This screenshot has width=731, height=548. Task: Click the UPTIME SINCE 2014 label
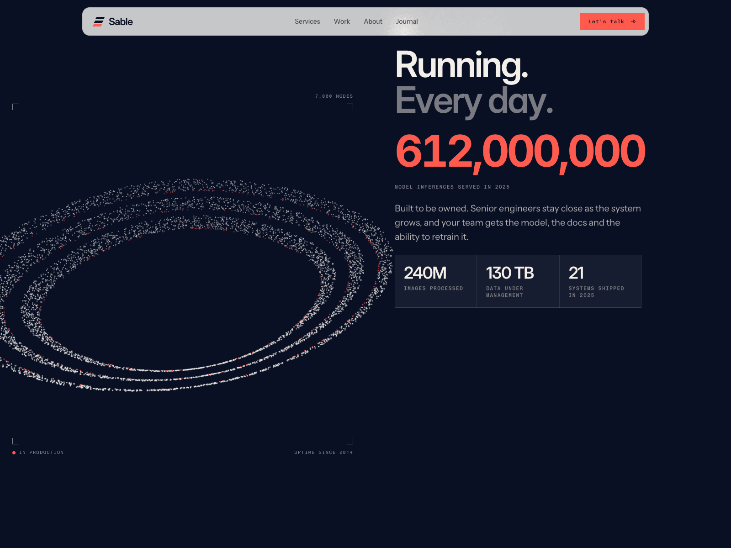[x=323, y=453]
